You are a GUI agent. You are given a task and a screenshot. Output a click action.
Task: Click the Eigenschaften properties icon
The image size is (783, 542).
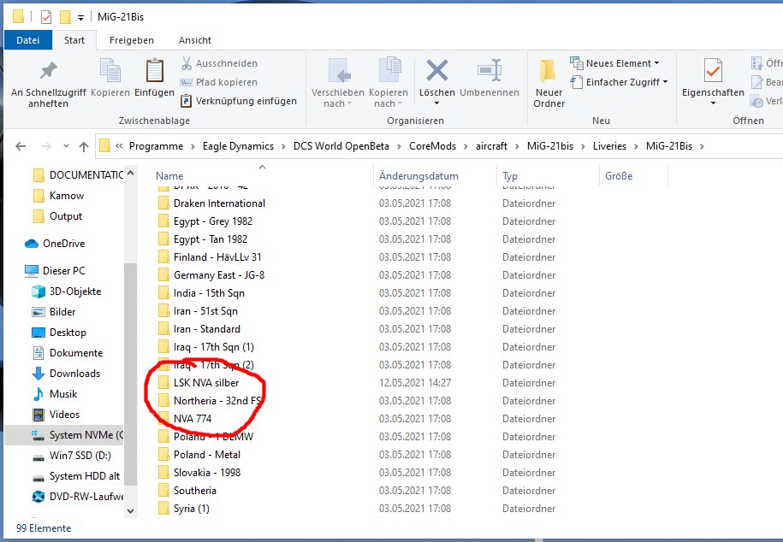(x=713, y=70)
